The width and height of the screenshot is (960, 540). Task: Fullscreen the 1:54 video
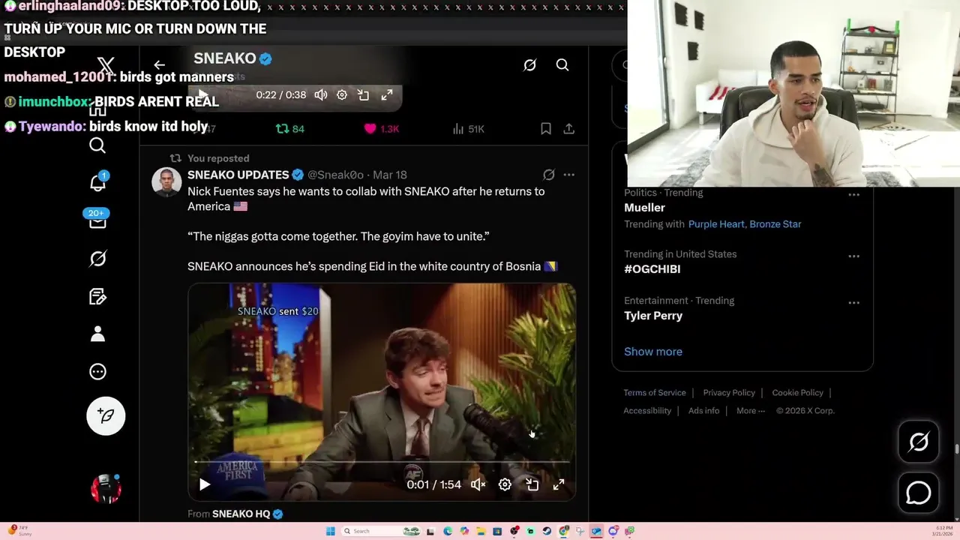click(x=559, y=484)
